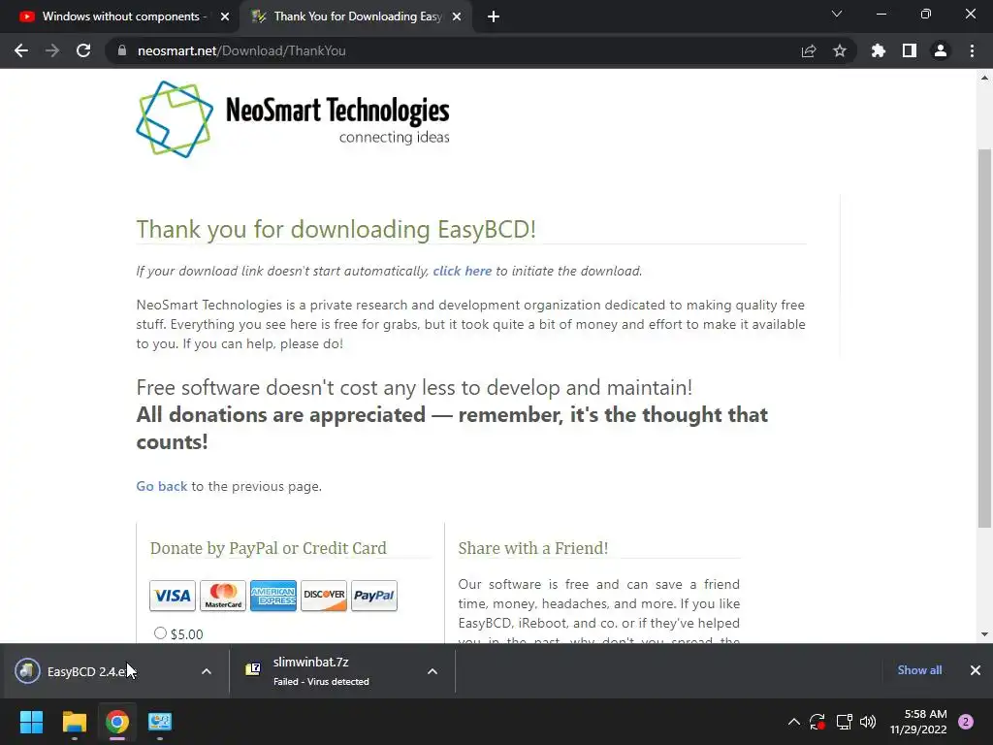Viewport: 993px width, 745px height.
Task: Share this page icon in address bar
Action: pyautogui.click(x=809, y=50)
